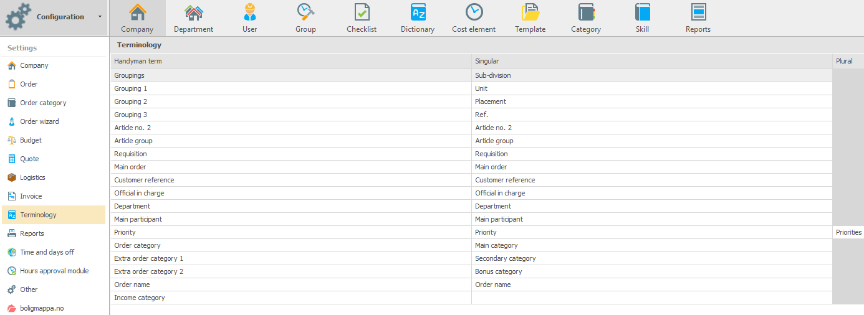Edit the Secondary category singular cell
The width and height of the screenshot is (864, 315).
tap(652, 258)
